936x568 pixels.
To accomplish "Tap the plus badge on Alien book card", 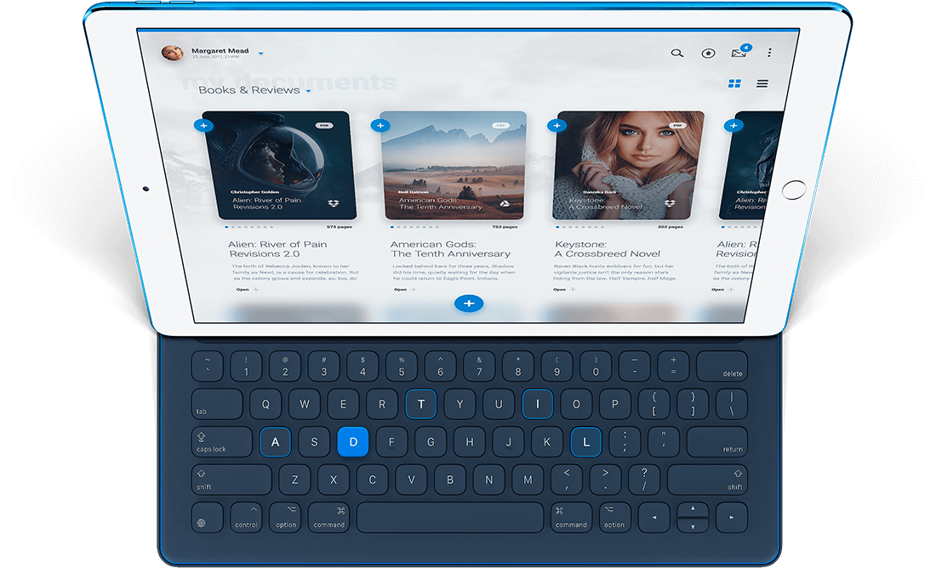I will click(203, 125).
